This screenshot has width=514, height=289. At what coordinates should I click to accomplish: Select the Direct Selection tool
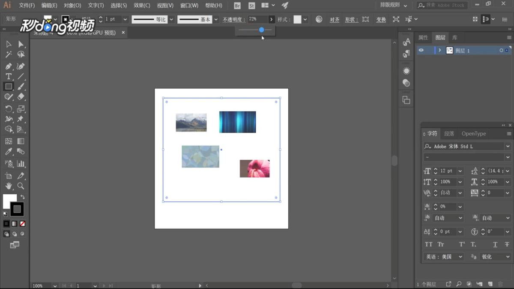[21, 44]
